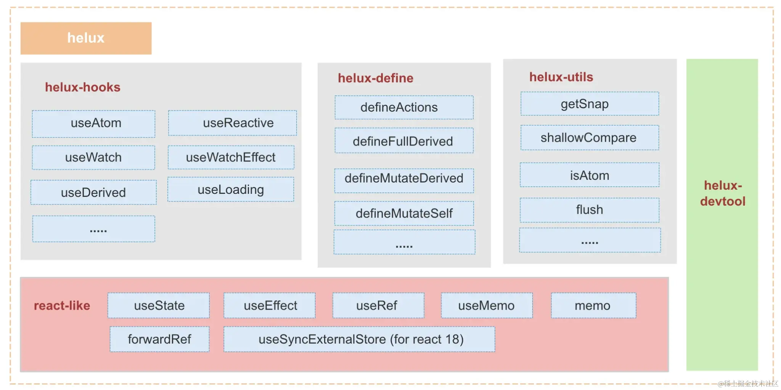Select the defineMutateSelf box
The image size is (781, 390).
(404, 213)
